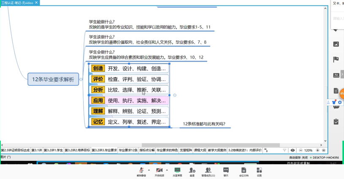Open camera options arrow beside 开启视频
The width and height of the screenshot is (344, 179).
[x=167, y=170]
